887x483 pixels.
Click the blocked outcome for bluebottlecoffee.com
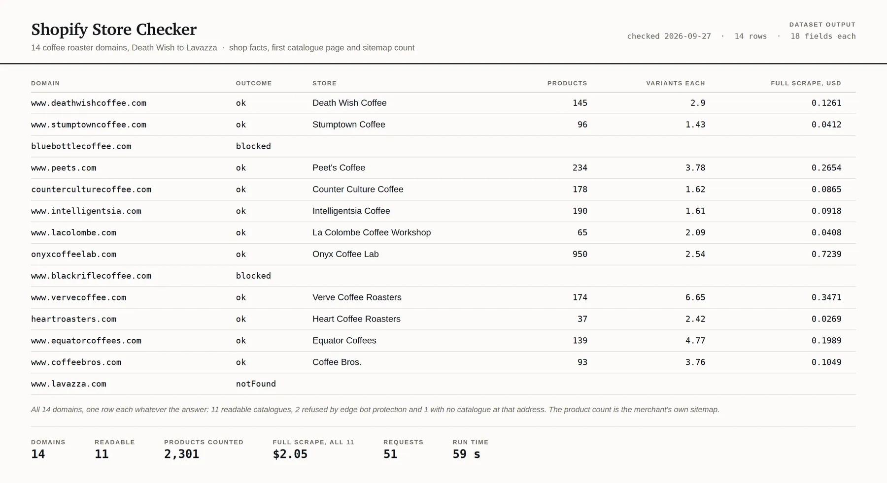(x=253, y=146)
